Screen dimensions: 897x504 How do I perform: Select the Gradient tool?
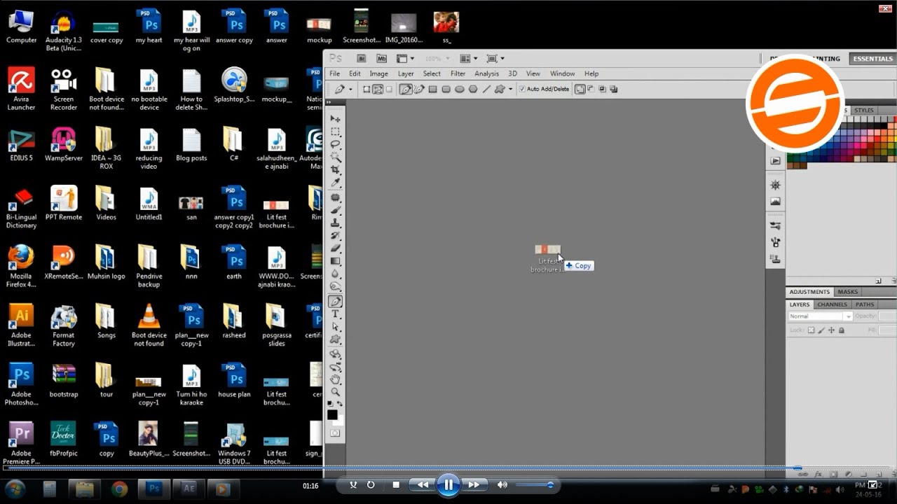(x=335, y=260)
